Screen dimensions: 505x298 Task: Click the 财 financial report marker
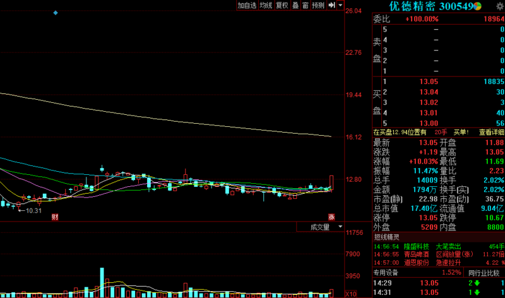click(55, 217)
